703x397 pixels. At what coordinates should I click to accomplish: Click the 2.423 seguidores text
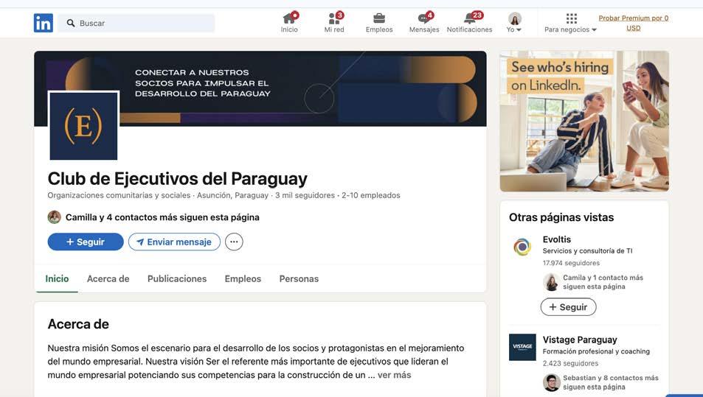(x=570, y=363)
